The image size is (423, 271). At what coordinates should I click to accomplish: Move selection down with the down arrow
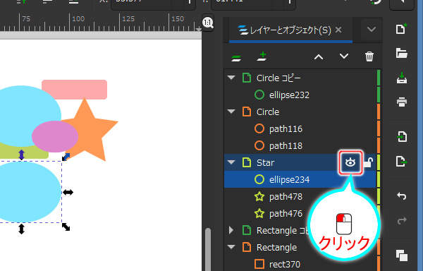344,56
